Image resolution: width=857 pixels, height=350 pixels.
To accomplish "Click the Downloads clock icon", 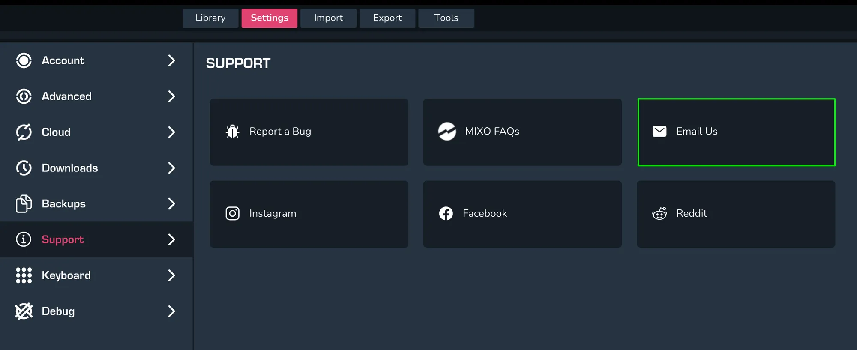I will click(x=24, y=168).
